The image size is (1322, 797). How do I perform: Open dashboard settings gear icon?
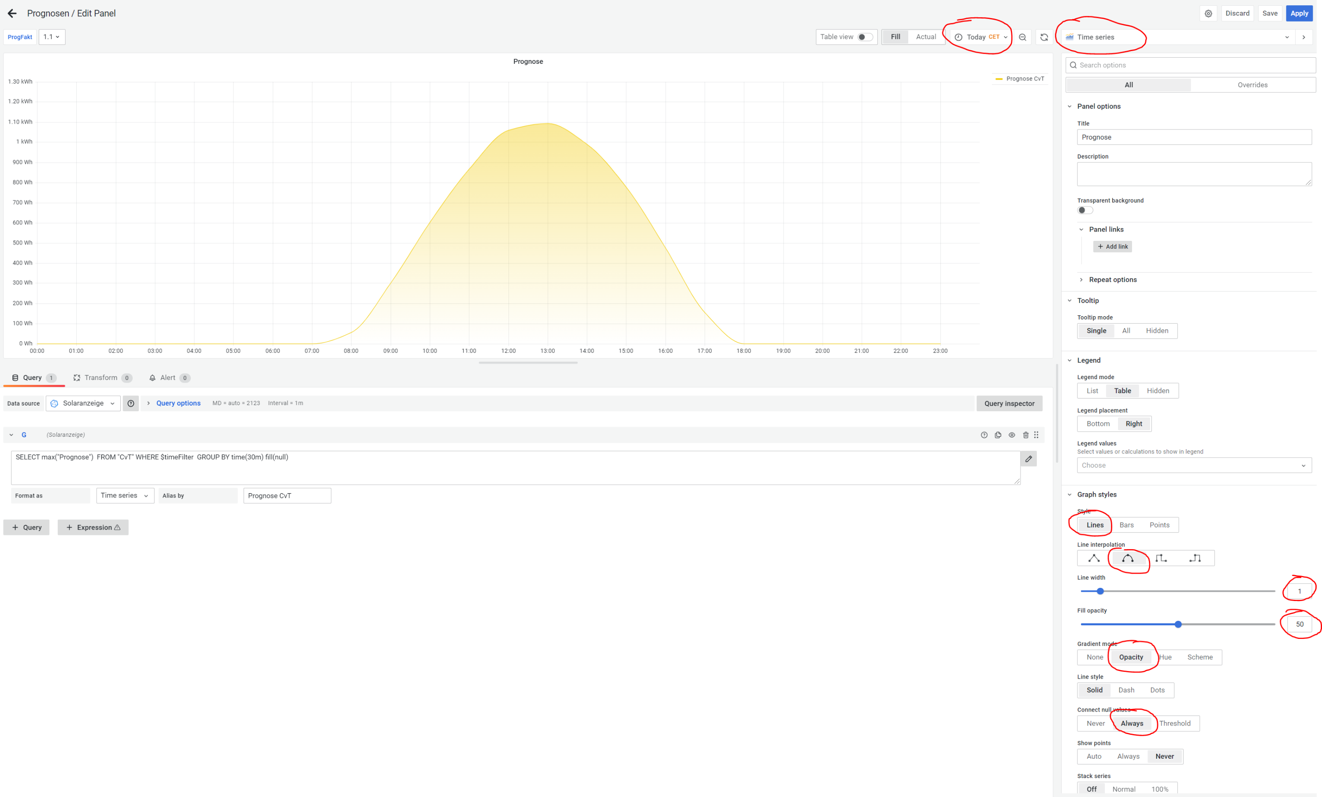point(1208,13)
